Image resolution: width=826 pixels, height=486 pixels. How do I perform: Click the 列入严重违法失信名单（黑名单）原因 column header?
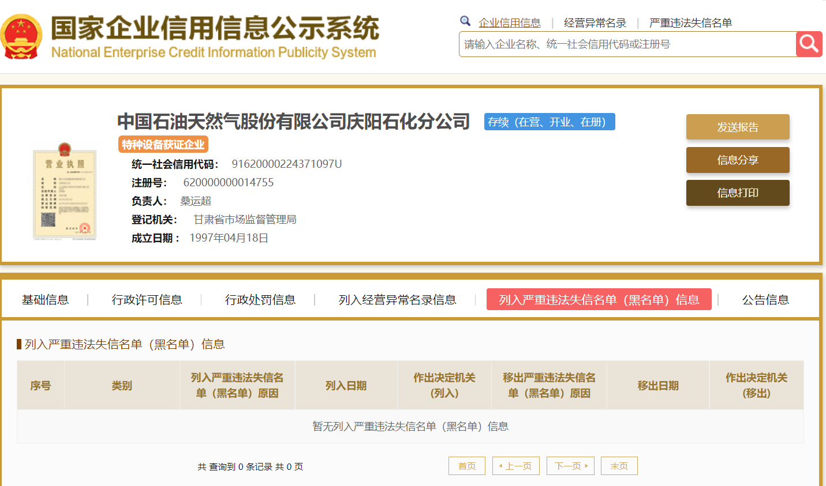pyautogui.click(x=237, y=385)
